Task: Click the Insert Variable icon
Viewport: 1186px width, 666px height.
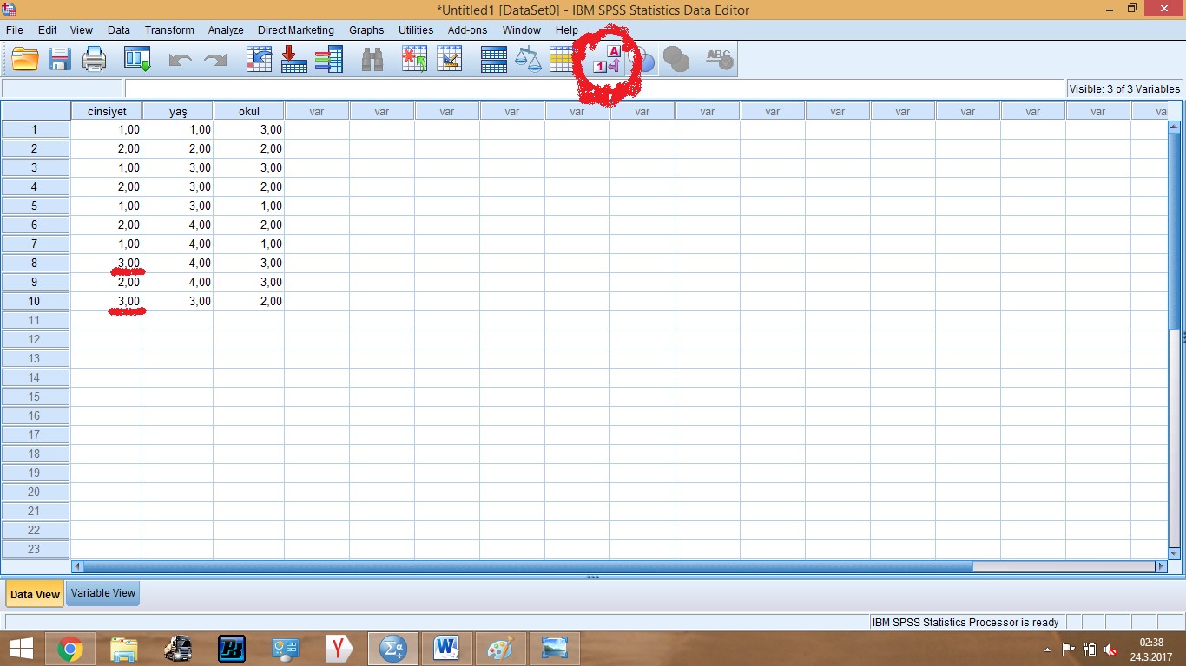Action: pos(449,59)
